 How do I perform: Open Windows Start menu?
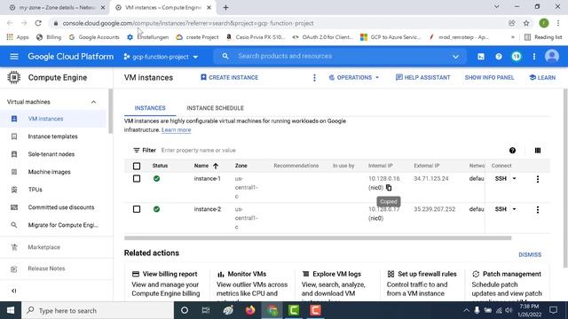click(11, 310)
